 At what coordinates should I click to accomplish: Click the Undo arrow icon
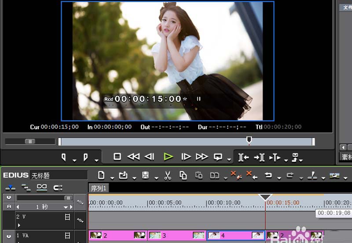coord(268,175)
